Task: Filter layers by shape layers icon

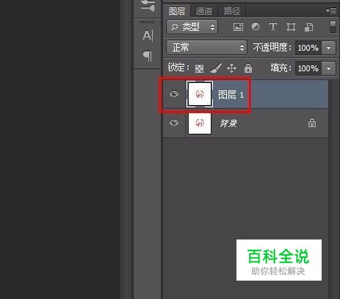Action: [291, 26]
